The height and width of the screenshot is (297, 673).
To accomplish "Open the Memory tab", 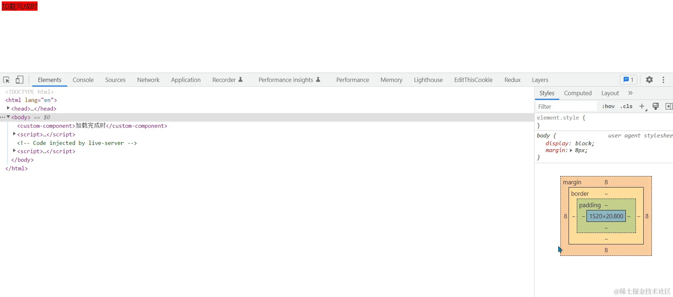I will 391,80.
